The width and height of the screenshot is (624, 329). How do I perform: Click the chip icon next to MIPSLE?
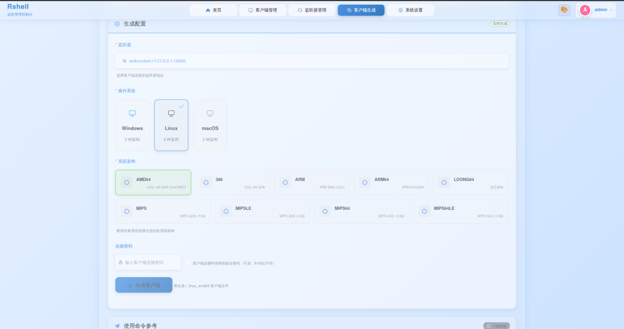226,211
